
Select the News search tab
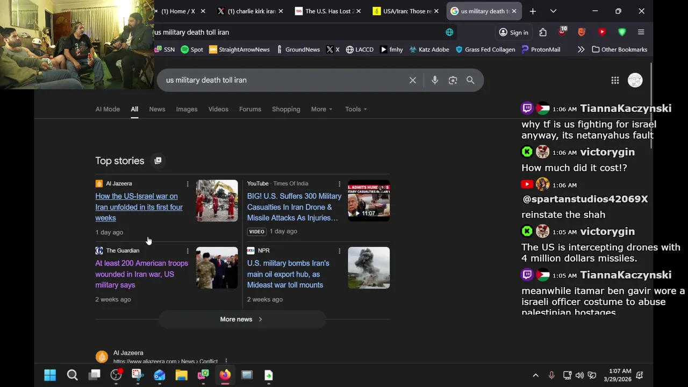[157, 109]
